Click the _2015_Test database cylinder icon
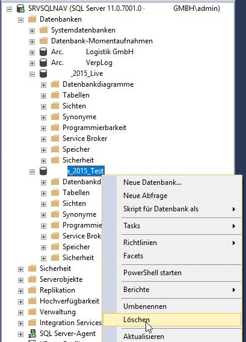 coord(43,171)
